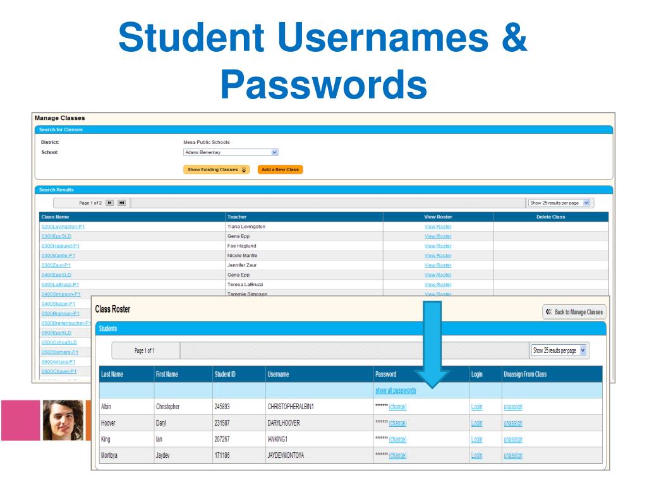Click the Mesa Public Schools district text
Image resolution: width=647 pixels, height=485 pixels.
[207, 142]
